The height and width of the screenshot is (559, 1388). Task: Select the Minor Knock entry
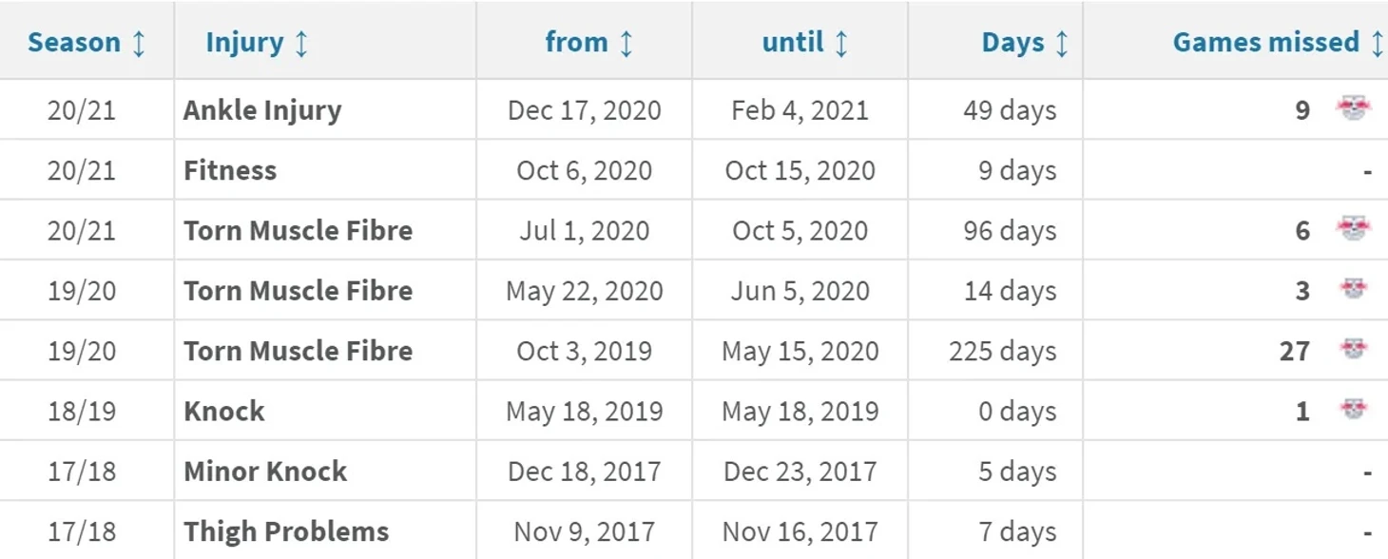click(x=265, y=472)
